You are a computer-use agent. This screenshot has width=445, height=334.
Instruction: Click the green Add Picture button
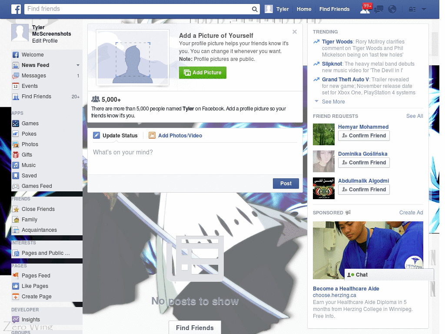point(203,73)
